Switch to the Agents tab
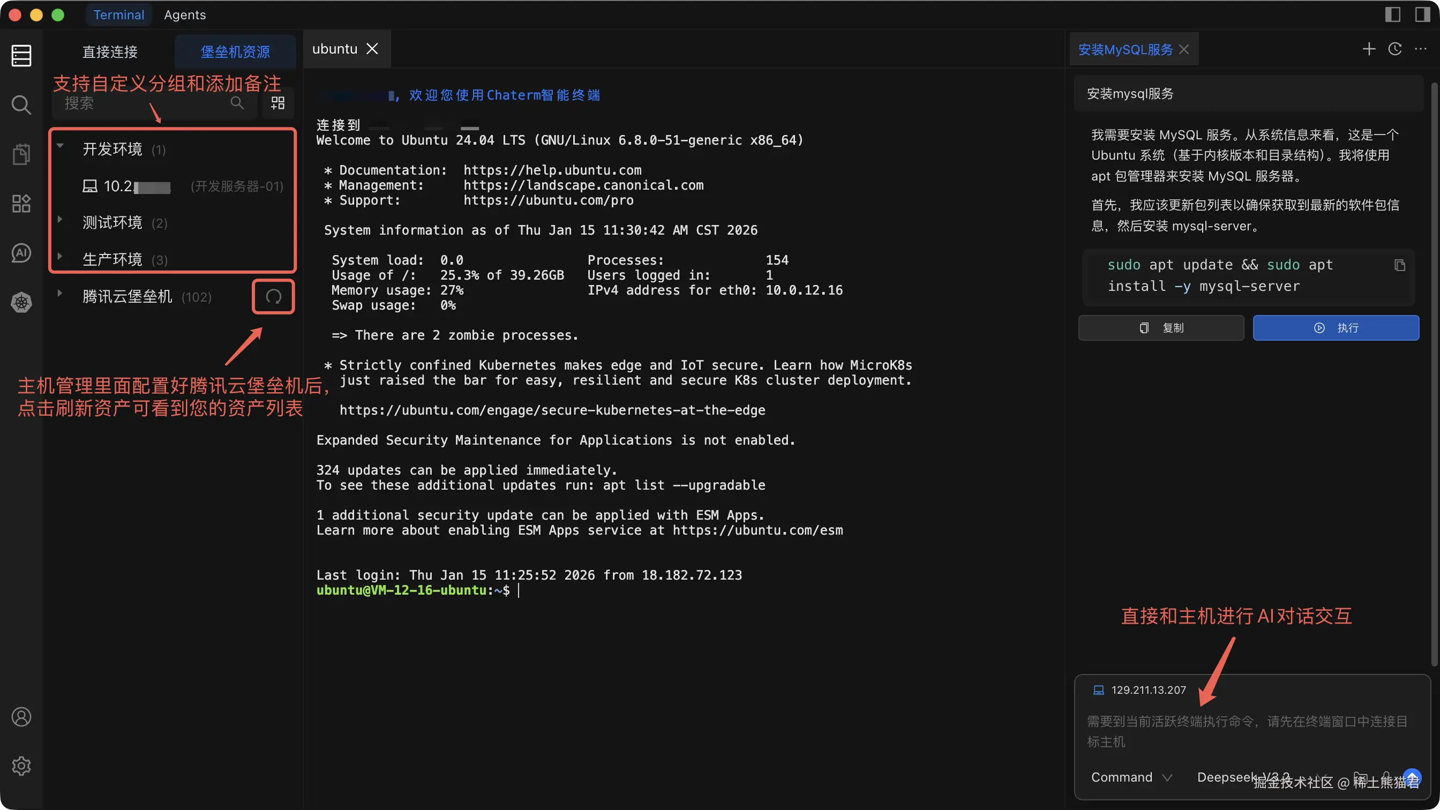The width and height of the screenshot is (1440, 810). tap(185, 15)
